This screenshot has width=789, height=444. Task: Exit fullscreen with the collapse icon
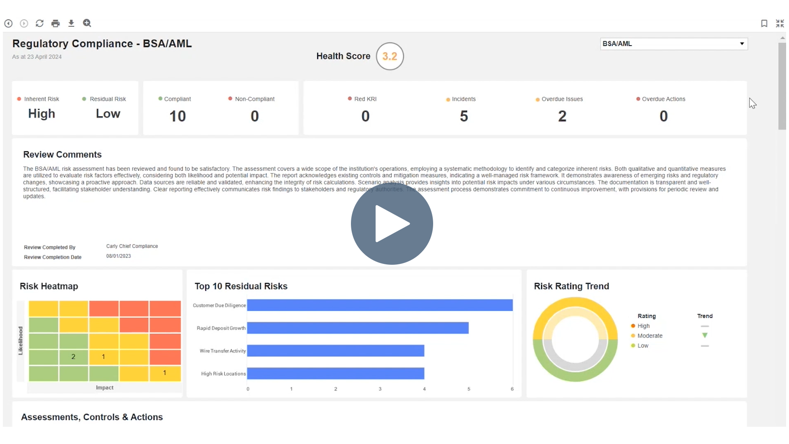[x=780, y=23]
